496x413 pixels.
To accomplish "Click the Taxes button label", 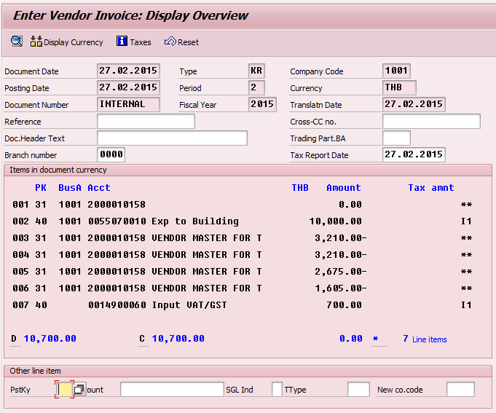I will coord(141,42).
